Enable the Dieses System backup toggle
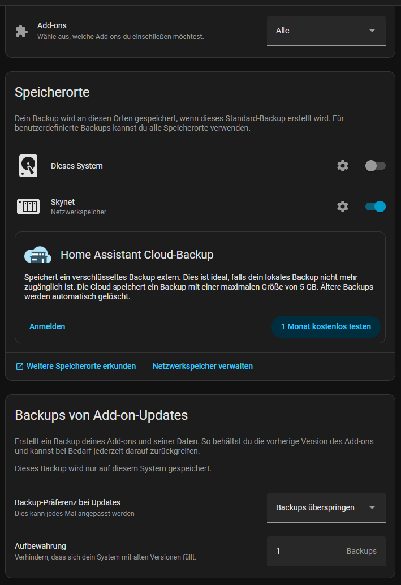Viewport: 401px width, 585px height. click(x=375, y=166)
